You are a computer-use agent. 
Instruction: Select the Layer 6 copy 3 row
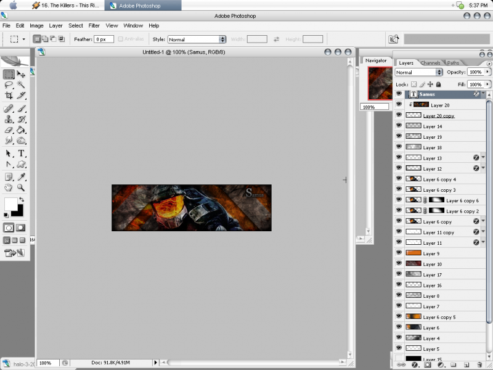tap(440, 189)
